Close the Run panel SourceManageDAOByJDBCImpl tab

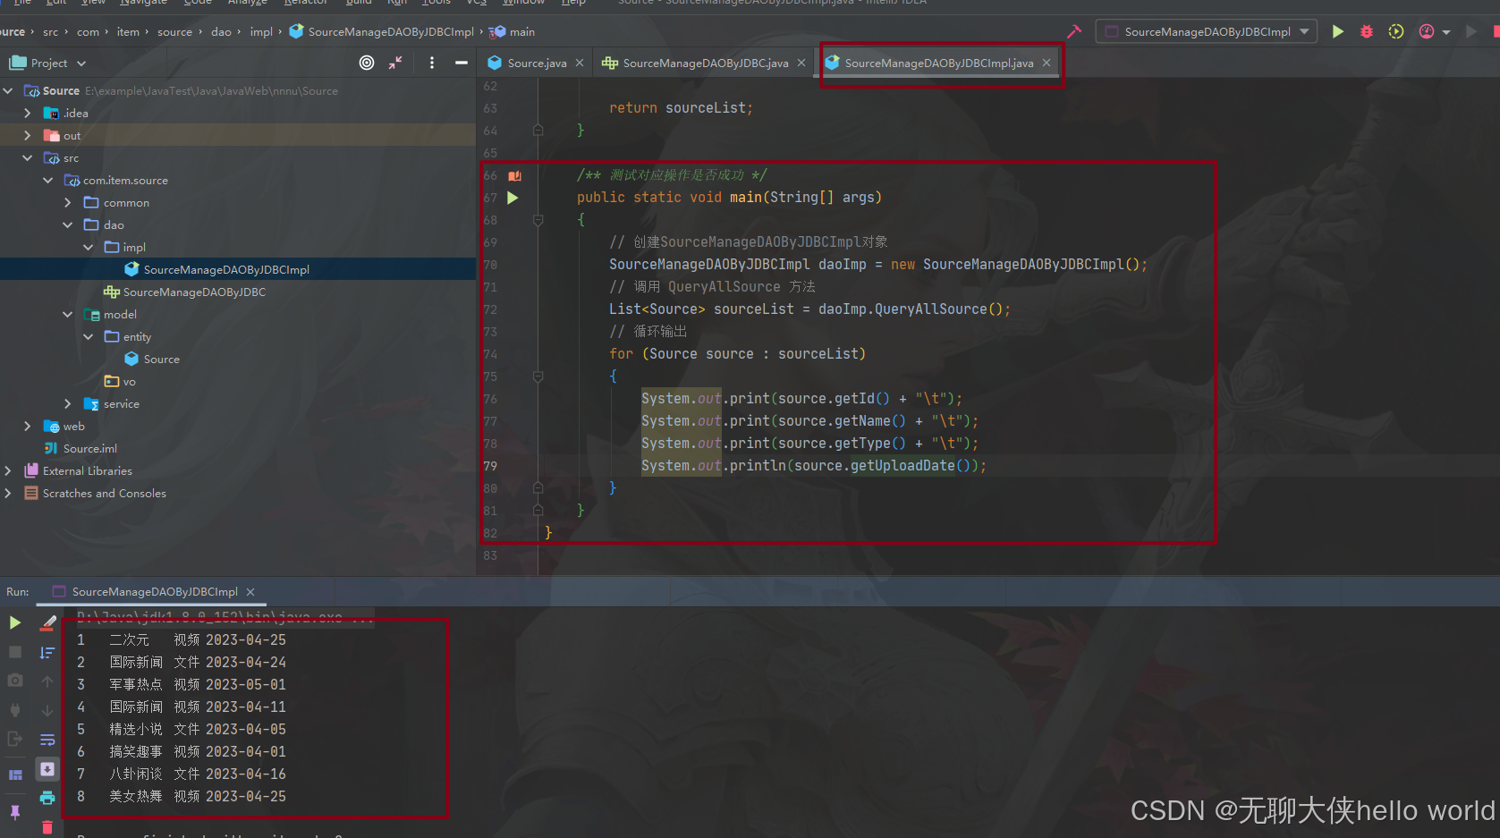(x=250, y=592)
